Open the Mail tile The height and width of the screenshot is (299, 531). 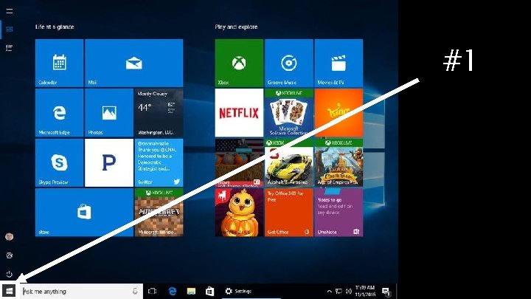(x=134, y=63)
